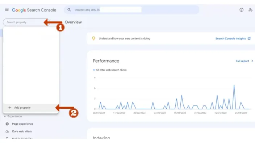Open the Performance Full report link

(242, 61)
